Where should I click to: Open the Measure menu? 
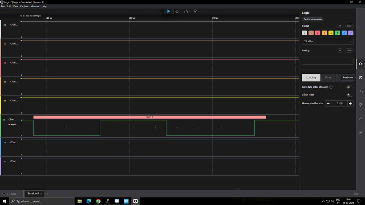pyautogui.click(x=35, y=6)
